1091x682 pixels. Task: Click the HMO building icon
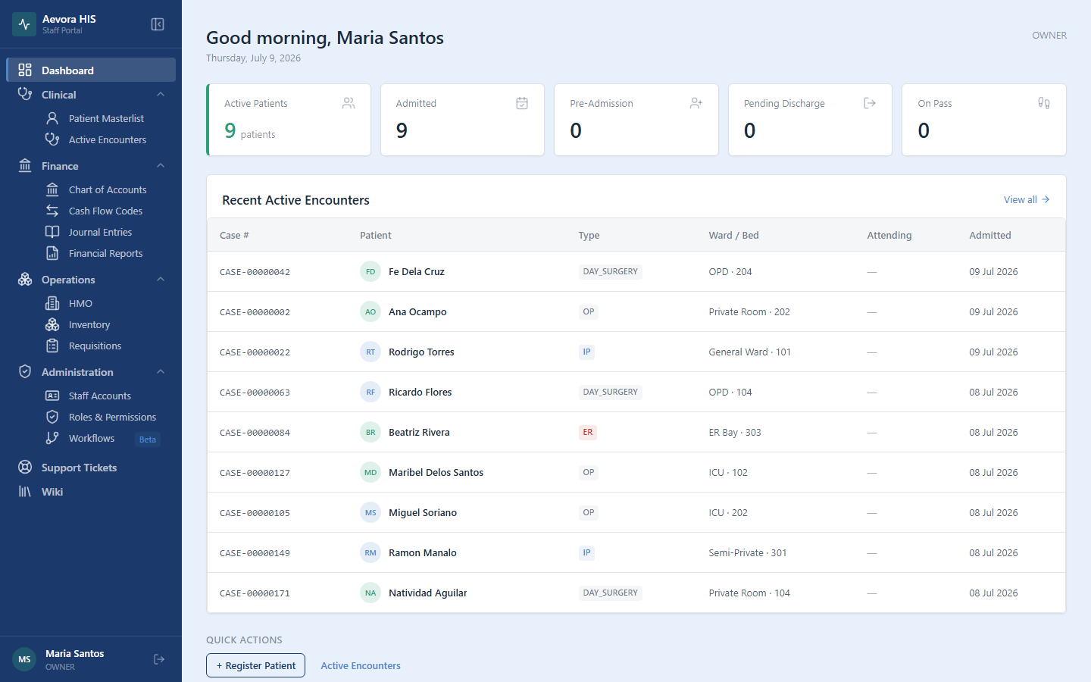(x=52, y=303)
